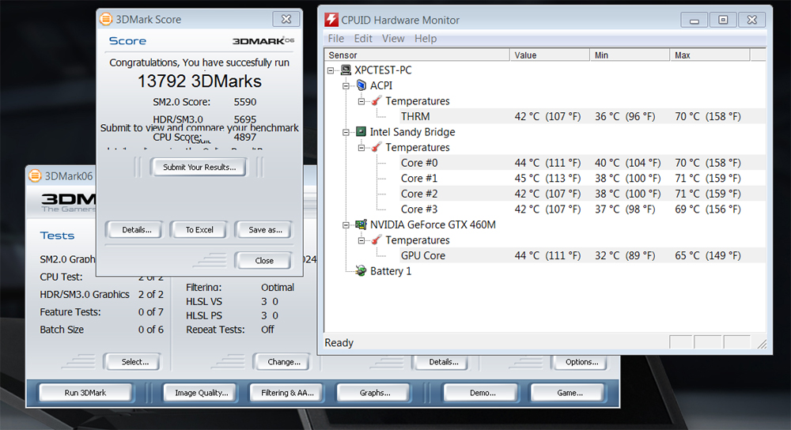Viewport: 791px width, 430px height.
Task: Select the Core #3 sensor row
Action: tap(583, 209)
